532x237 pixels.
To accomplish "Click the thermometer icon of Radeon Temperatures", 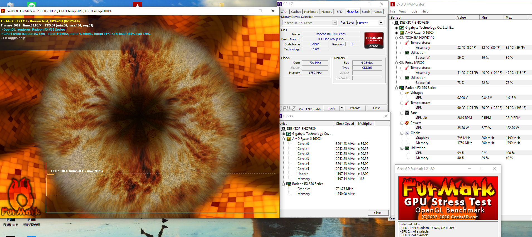I will coord(407,103).
